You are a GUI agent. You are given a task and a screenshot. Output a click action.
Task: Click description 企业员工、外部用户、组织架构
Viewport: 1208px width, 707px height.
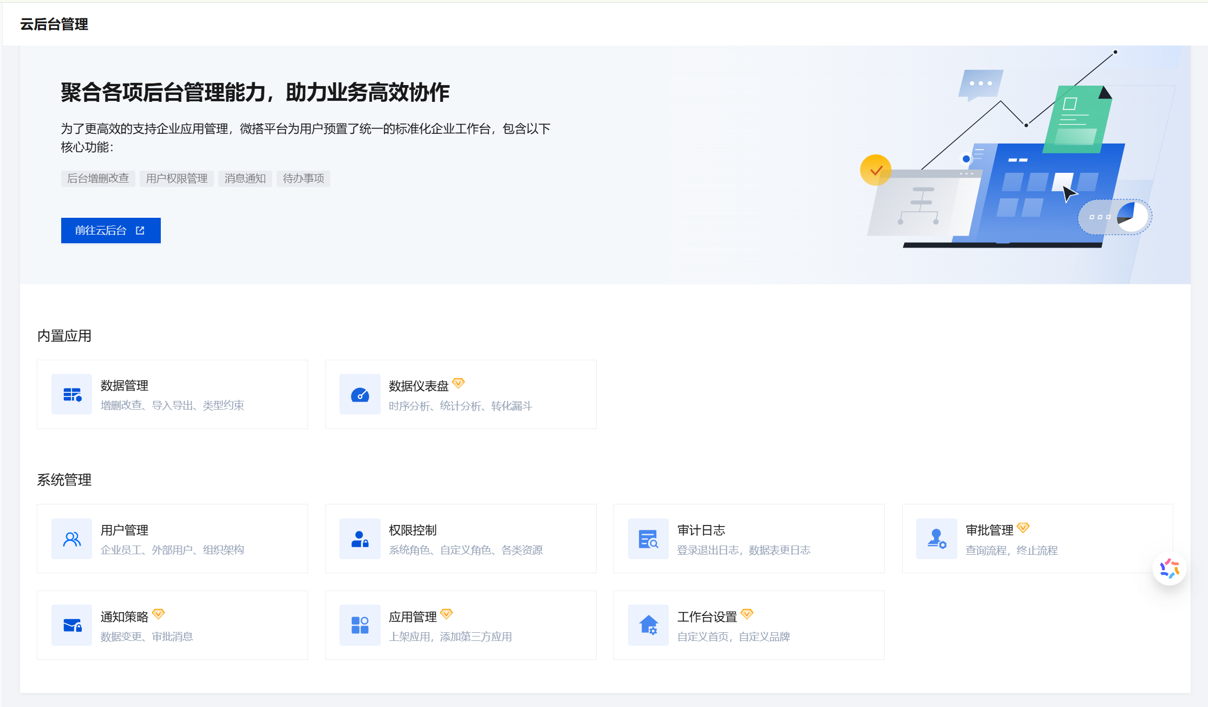[172, 550]
